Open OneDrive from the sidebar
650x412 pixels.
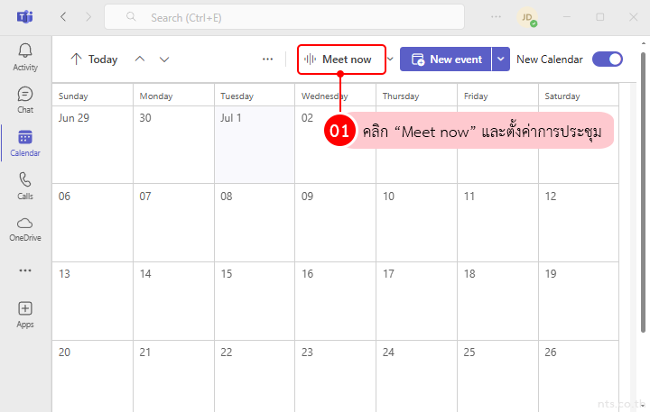25,228
